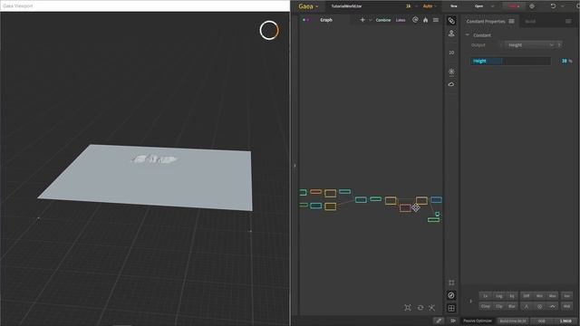Click the link chain icon in side strip
Viewport: 580px width, 326px height.
pyautogui.click(x=451, y=21)
